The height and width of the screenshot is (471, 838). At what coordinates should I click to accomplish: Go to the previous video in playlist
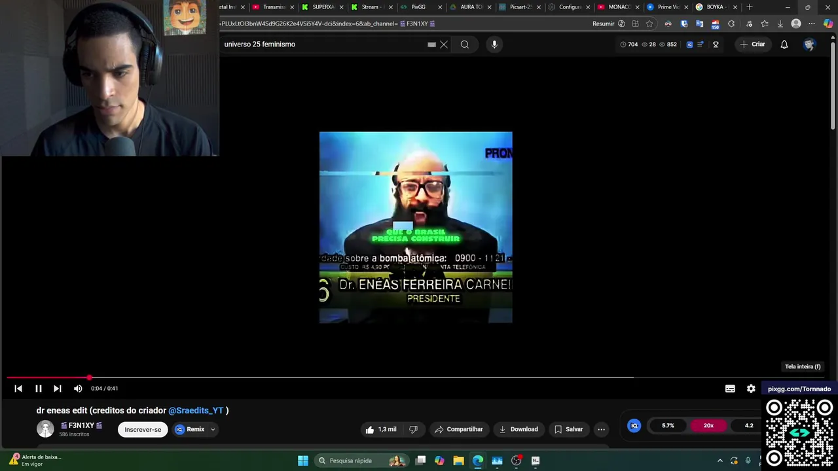coord(18,389)
